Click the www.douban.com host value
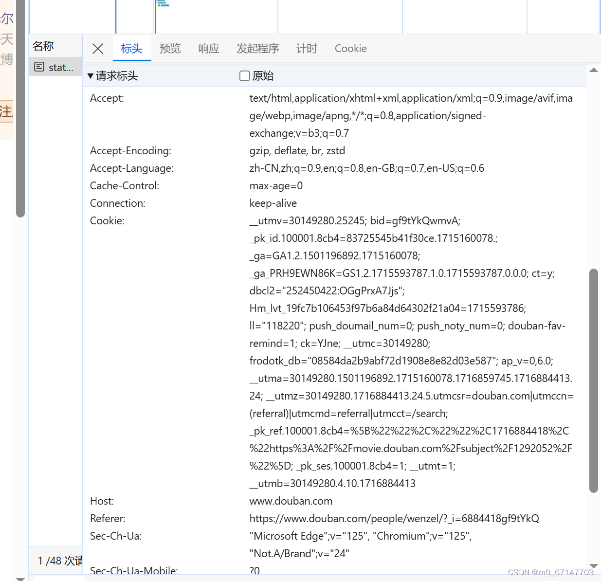 [x=291, y=501]
